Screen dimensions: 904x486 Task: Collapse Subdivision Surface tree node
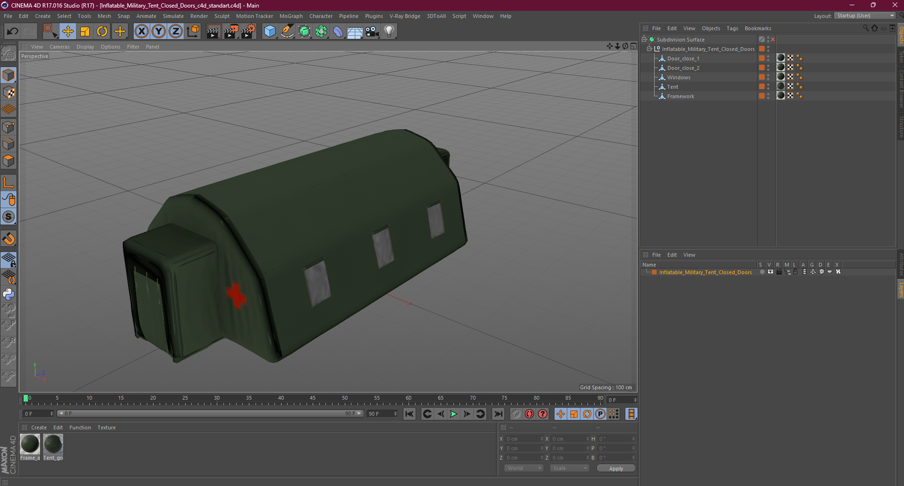tap(644, 40)
